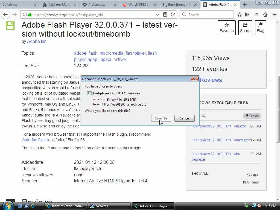Click the 7m toolbar add-on icon
The height and width of the screenshot is (210, 280).
pyautogui.click(x=256, y=14)
